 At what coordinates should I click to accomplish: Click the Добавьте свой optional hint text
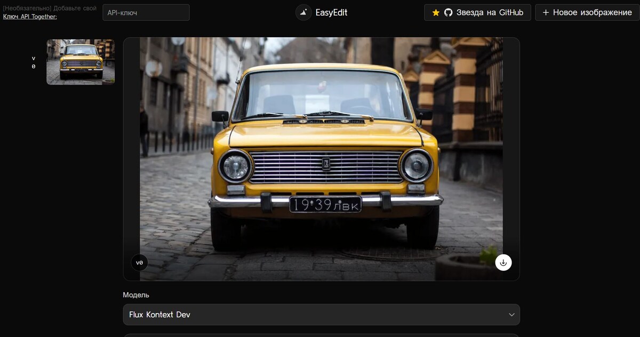tap(50, 9)
